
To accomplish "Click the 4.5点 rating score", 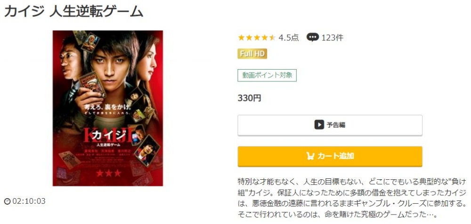I will [289, 38].
